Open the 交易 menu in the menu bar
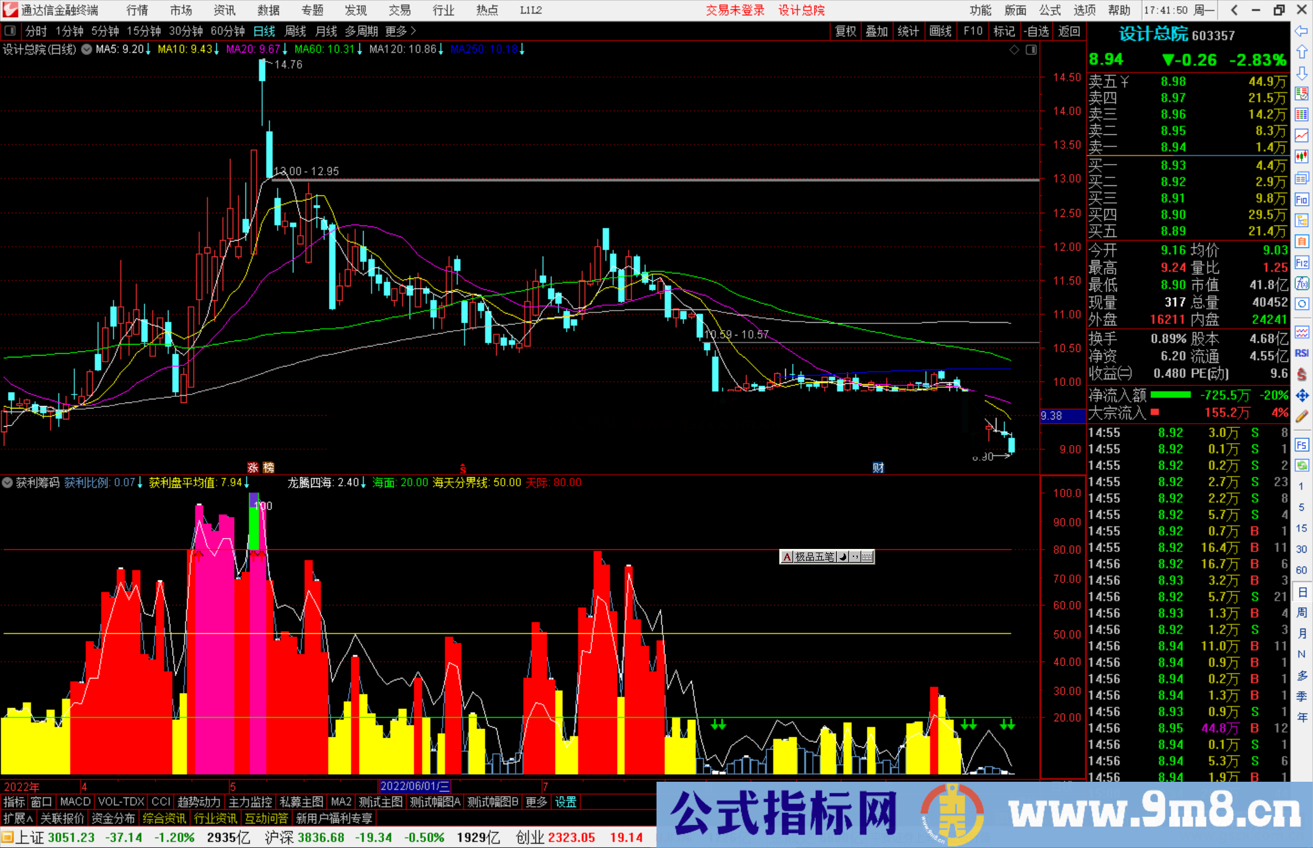1313x848 pixels. click(x=399, y=10)
